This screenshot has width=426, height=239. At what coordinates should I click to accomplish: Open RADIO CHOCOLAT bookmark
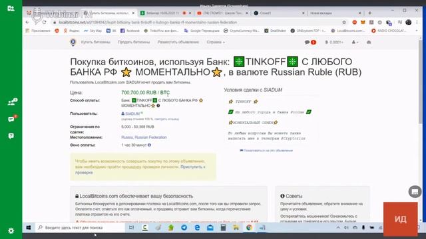pos(389,31)
